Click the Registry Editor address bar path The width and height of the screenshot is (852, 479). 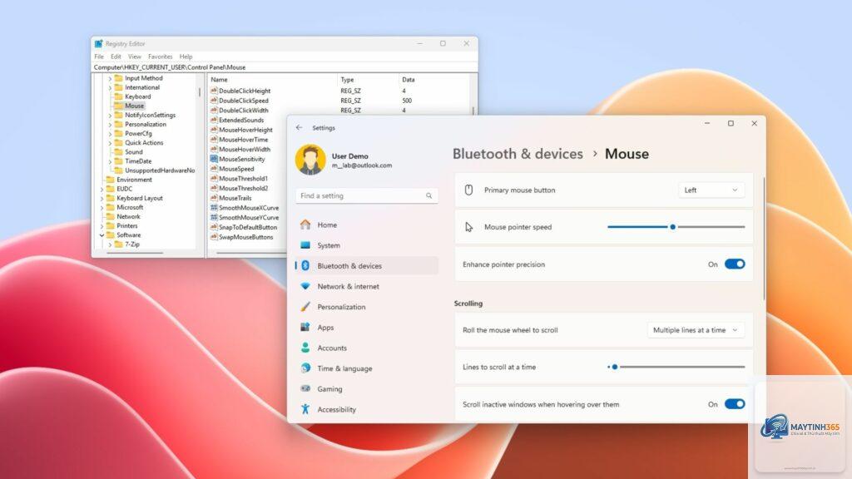click(285, 67)
